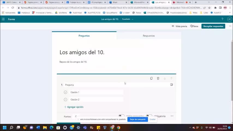Move question 1 up with the arrow
233x131 pixels.
coord(171,78)
